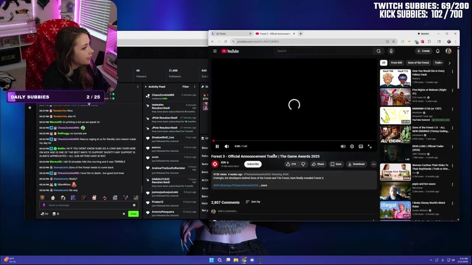Open options for IRON LUNG trailer video
472x265 pixels.
pyautogui.click(x=452, y=146)
